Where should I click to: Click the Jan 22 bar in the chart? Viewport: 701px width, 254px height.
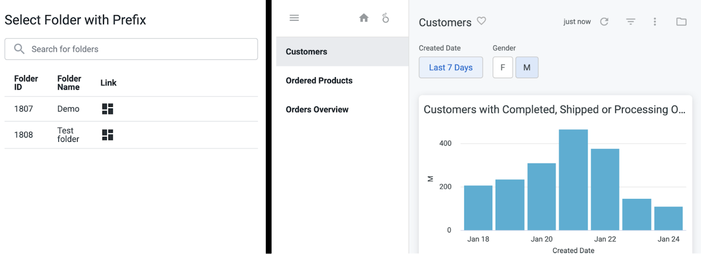point(605,189)
